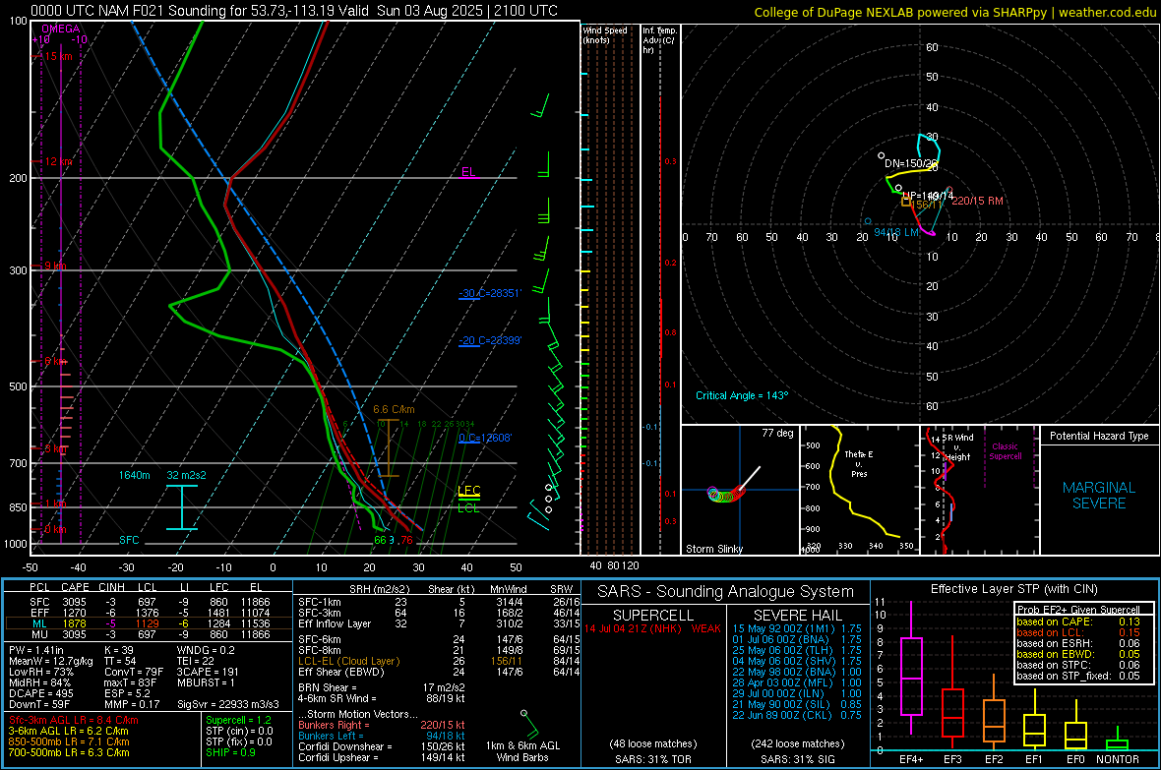The image size is (1161, 770).
Task: Click the 'DCAPE = 495' value
Action: [40, 693]
